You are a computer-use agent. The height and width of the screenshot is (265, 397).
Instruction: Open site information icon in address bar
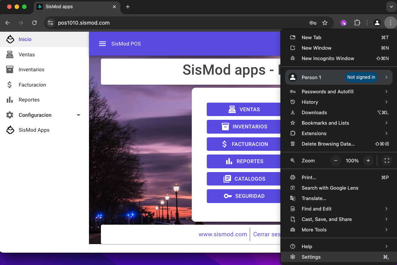coord(50,23)
